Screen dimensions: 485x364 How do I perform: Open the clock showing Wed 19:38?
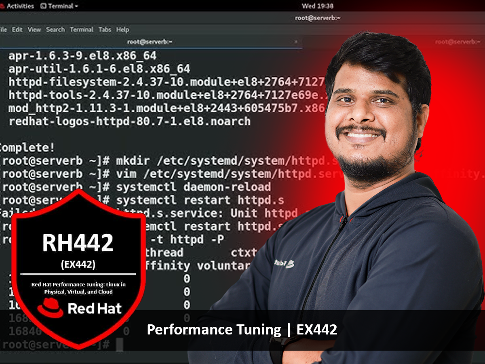(x=317, y=6)
